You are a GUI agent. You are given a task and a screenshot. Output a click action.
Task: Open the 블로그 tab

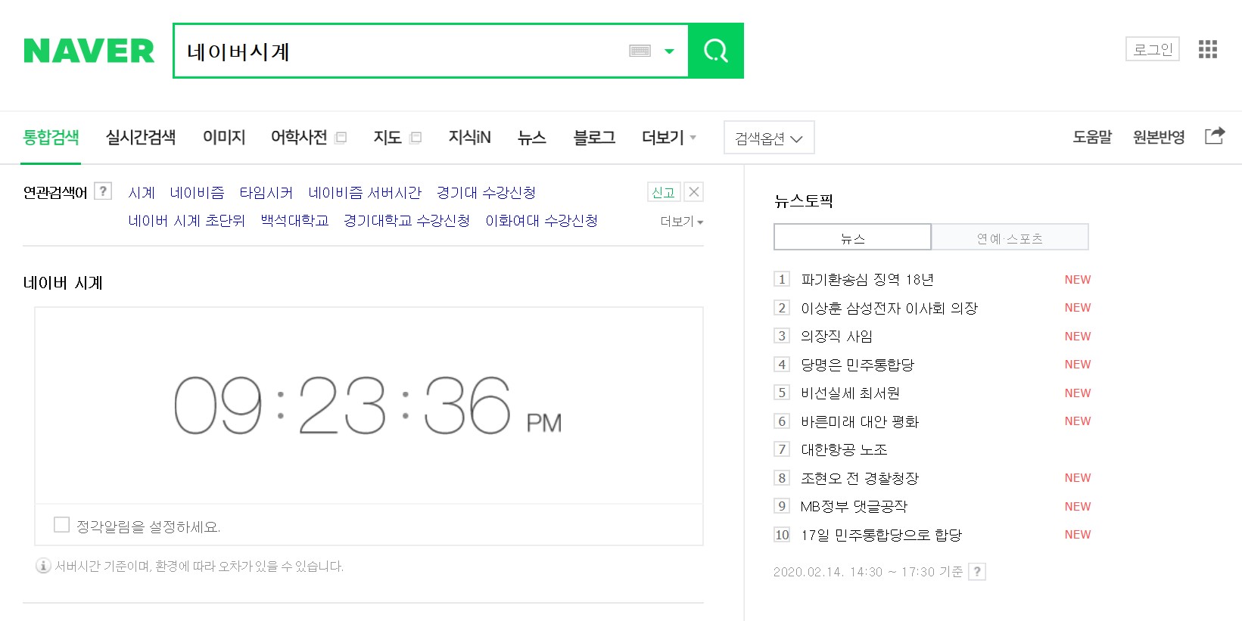point(594,137)
